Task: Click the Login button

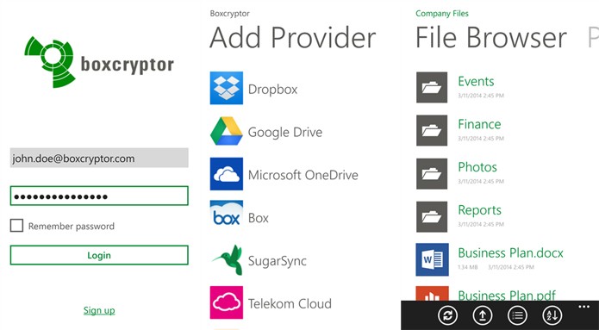Action: point(99,255)
